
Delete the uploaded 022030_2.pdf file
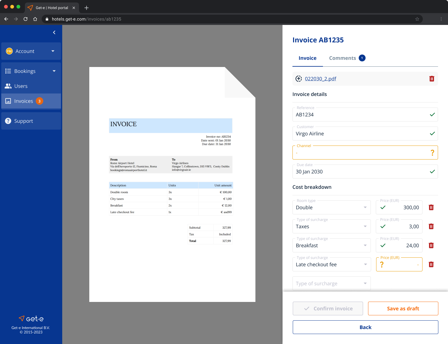[432, 79]
